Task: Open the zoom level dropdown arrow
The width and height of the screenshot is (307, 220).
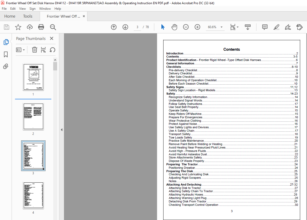Action: [221, 27]
